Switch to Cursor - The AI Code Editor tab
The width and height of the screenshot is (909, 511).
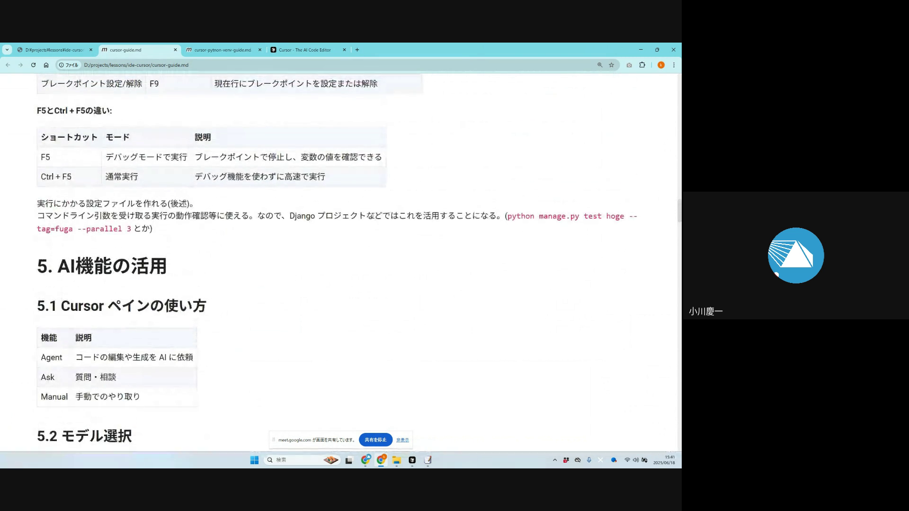pyautogui.click(x=304, y=50)
